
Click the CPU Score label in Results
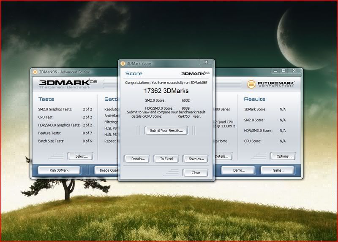point(253,141)
